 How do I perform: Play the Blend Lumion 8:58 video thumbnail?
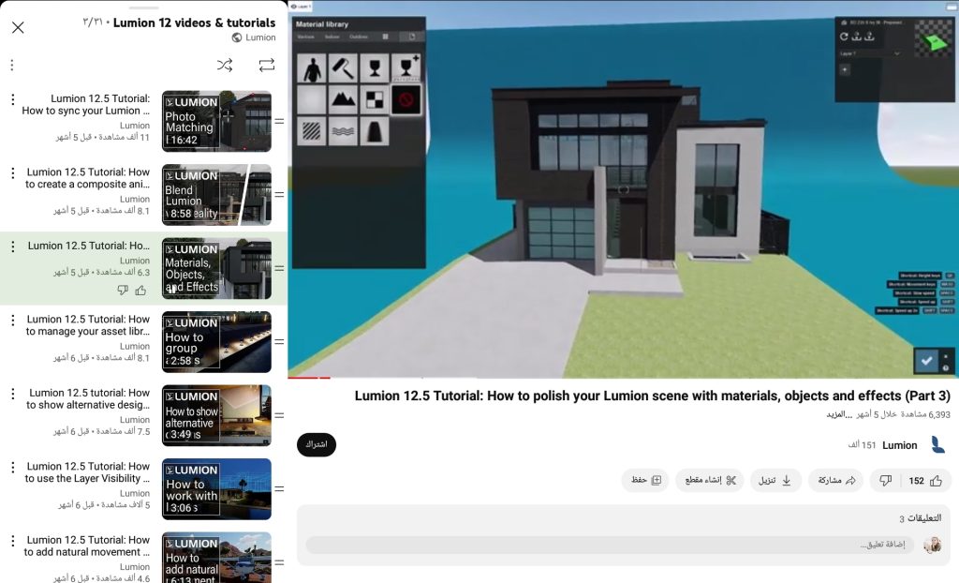pyautogui.click(x=216, y=195)
